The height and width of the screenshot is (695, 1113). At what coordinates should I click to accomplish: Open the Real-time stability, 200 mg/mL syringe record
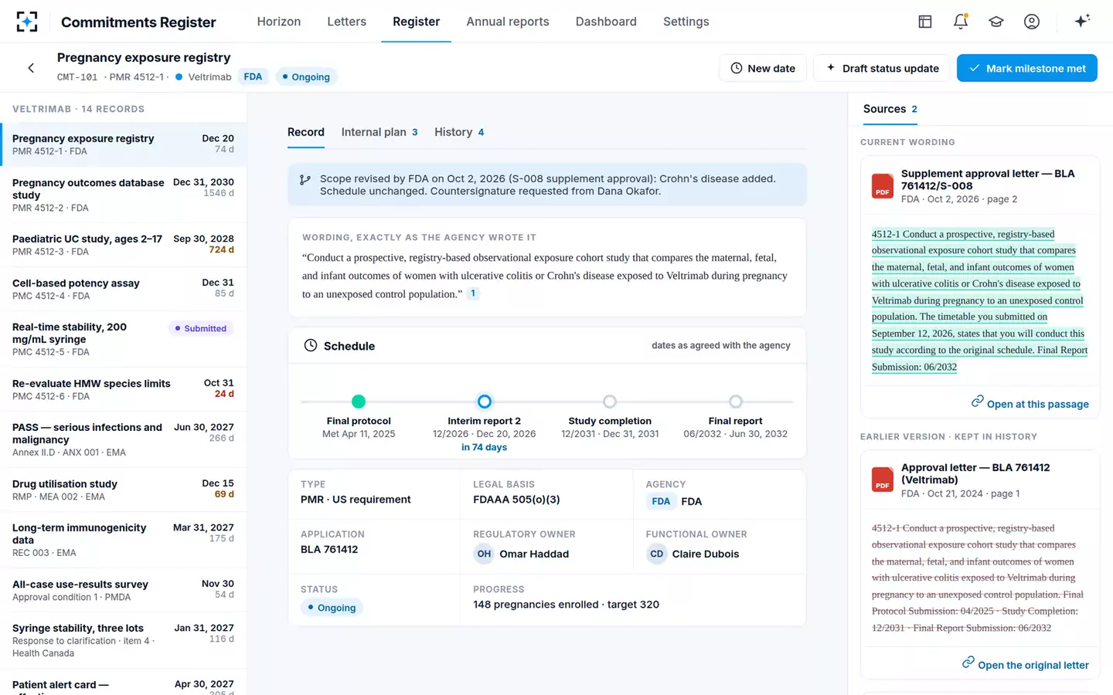point(124,339)
